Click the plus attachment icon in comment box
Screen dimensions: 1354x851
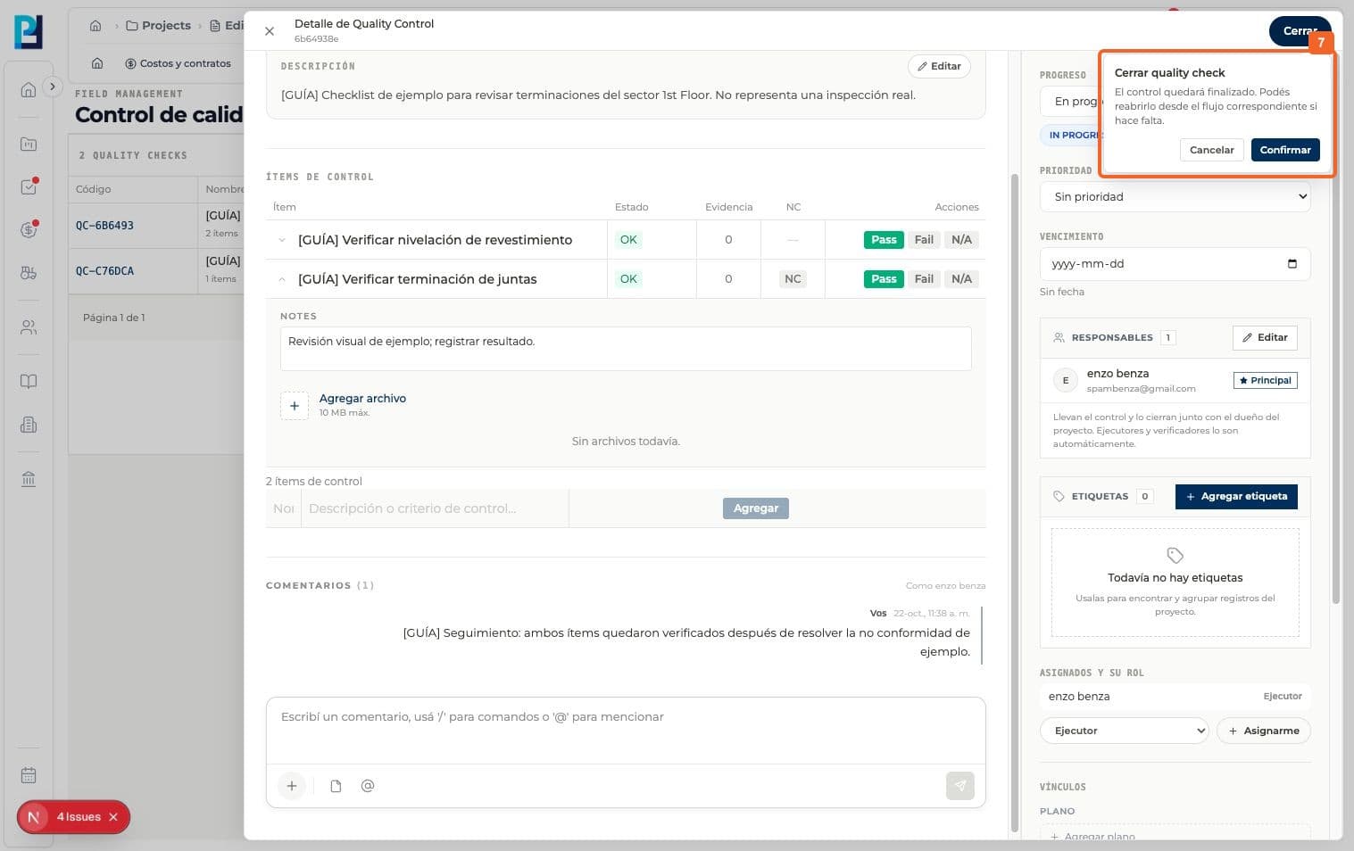[292, 786]
